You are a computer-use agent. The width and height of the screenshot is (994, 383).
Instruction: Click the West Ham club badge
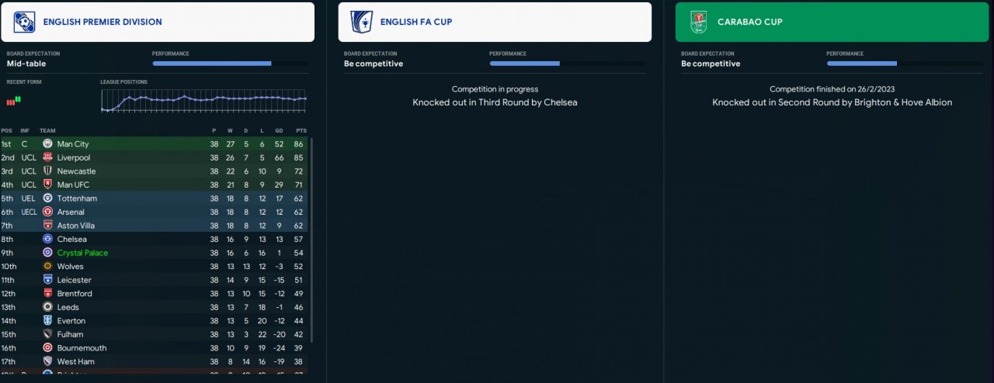[47, 361]
